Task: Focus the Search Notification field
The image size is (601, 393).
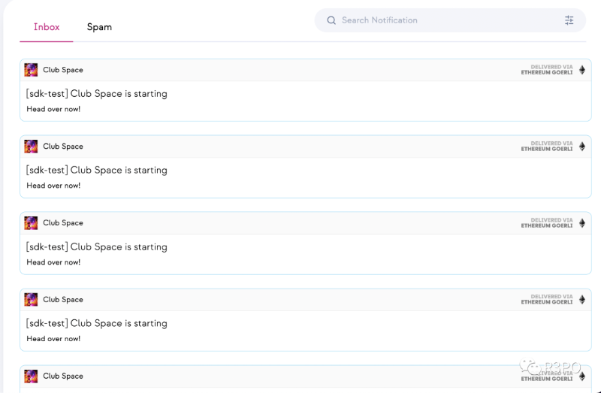Action: [450, 20]
